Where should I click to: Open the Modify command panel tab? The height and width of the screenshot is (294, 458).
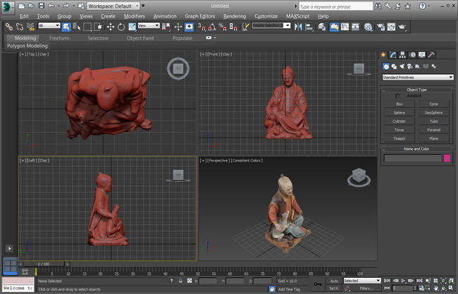click(x=392, y=55)
